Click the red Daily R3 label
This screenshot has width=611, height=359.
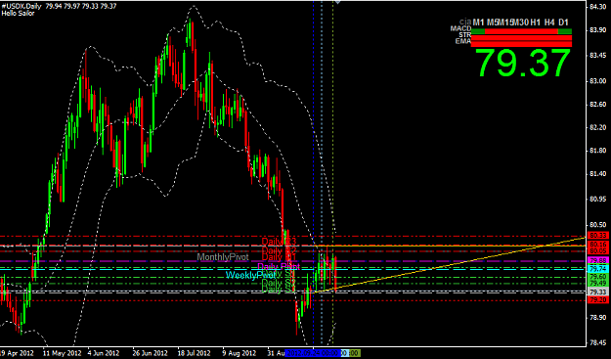click(x=279, y=242)
